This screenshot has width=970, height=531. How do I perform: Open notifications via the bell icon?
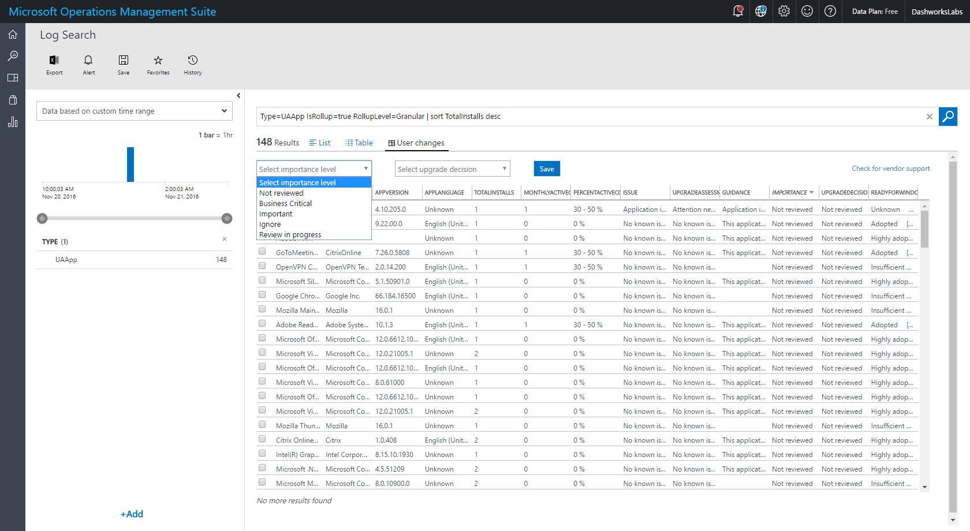[x=737, y=11]
